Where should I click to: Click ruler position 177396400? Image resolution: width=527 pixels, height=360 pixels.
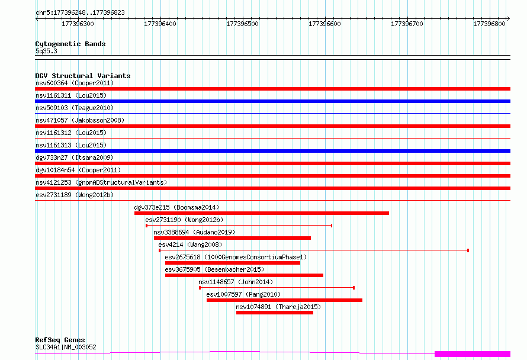tap(160, 24)
